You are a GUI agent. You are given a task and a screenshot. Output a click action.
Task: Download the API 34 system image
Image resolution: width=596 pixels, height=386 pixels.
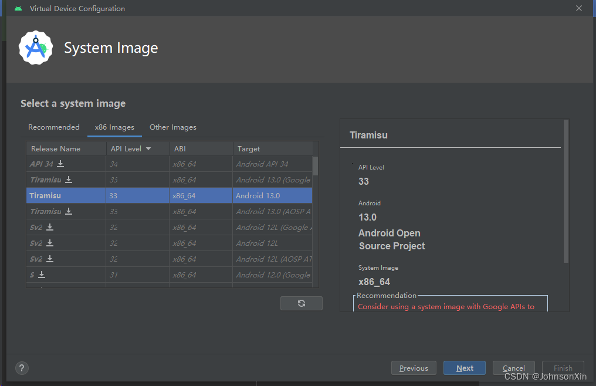click(x=60, y=164)
